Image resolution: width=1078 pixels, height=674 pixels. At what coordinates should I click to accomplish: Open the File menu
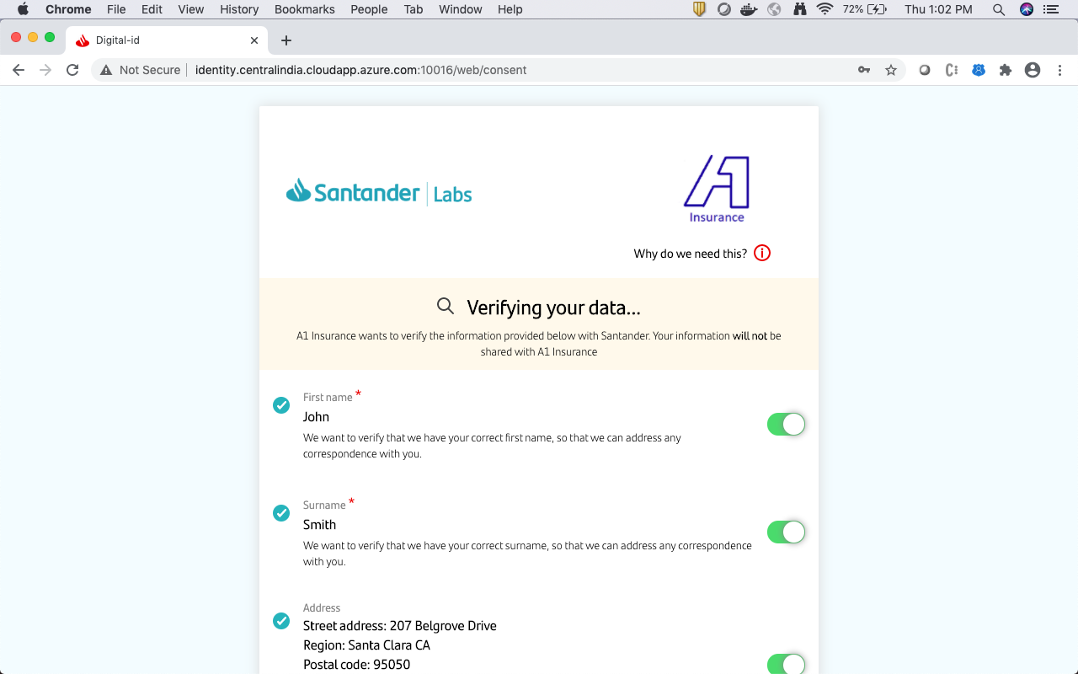click(116, 9)
